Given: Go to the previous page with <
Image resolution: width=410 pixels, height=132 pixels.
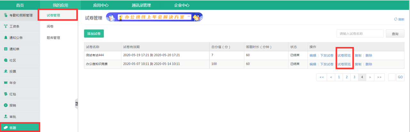Looking at the screenshot, I should 331,77.
